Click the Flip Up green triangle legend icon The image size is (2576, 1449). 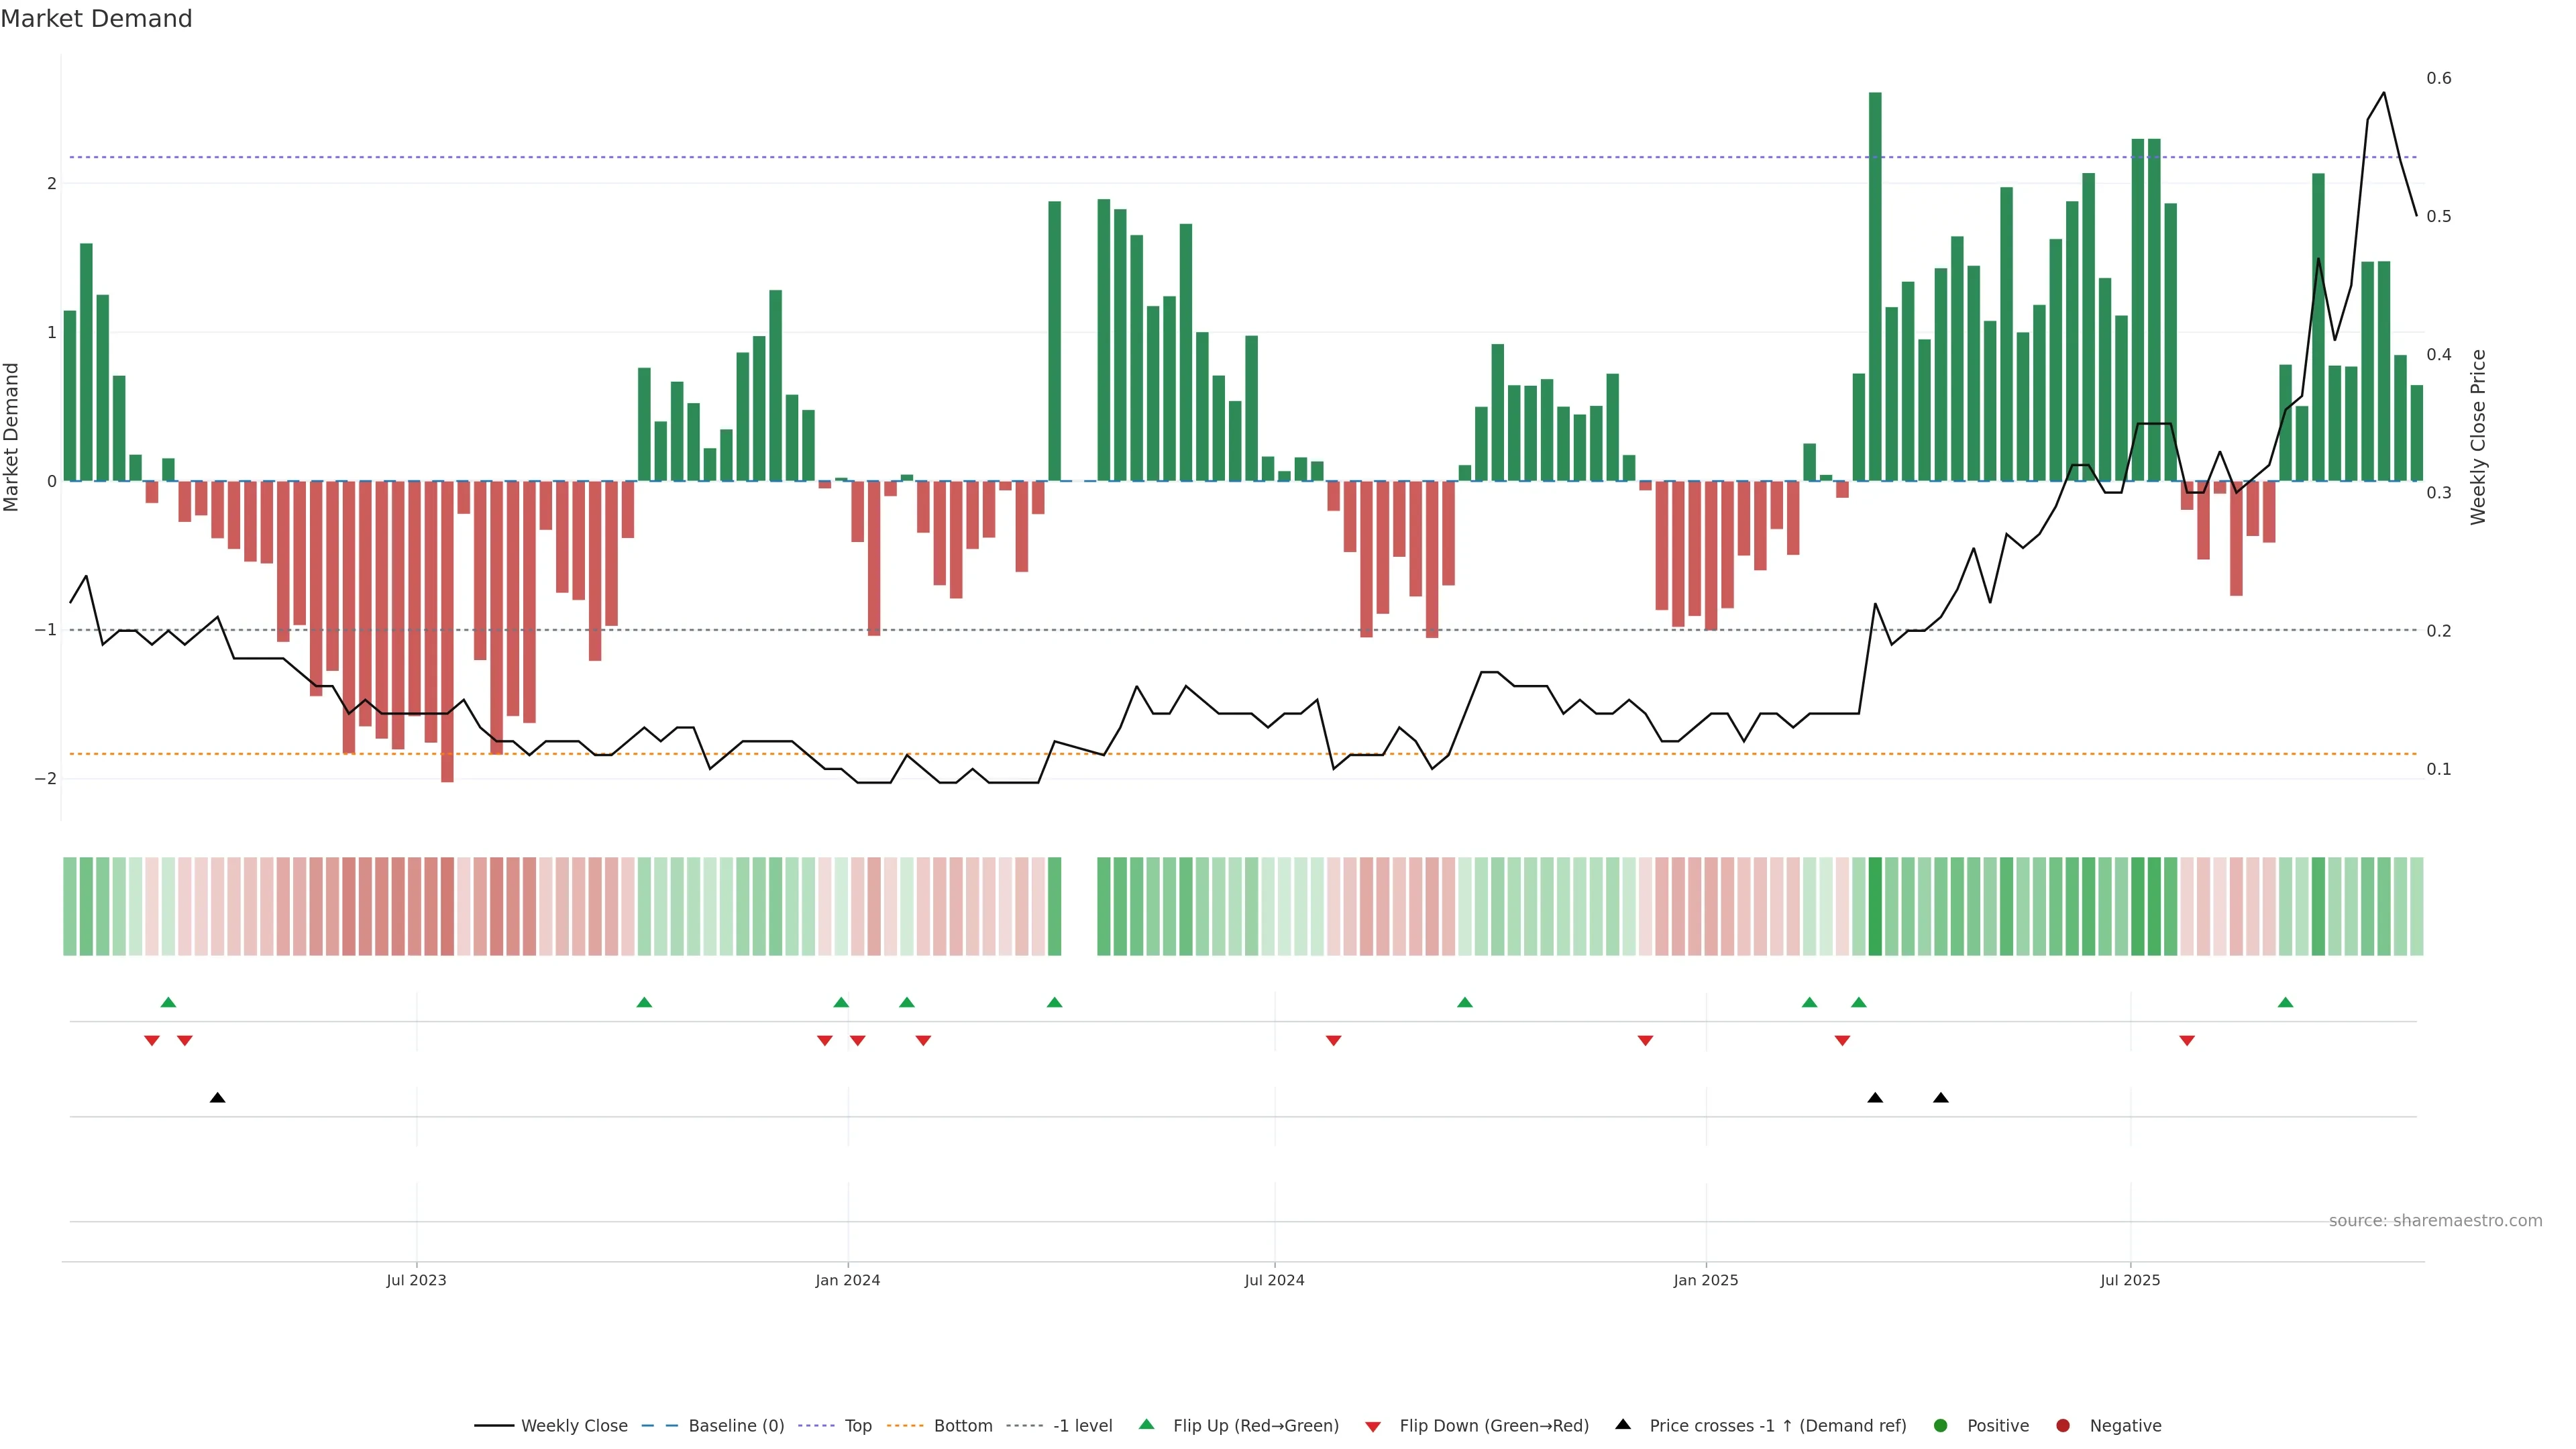1147,1425
